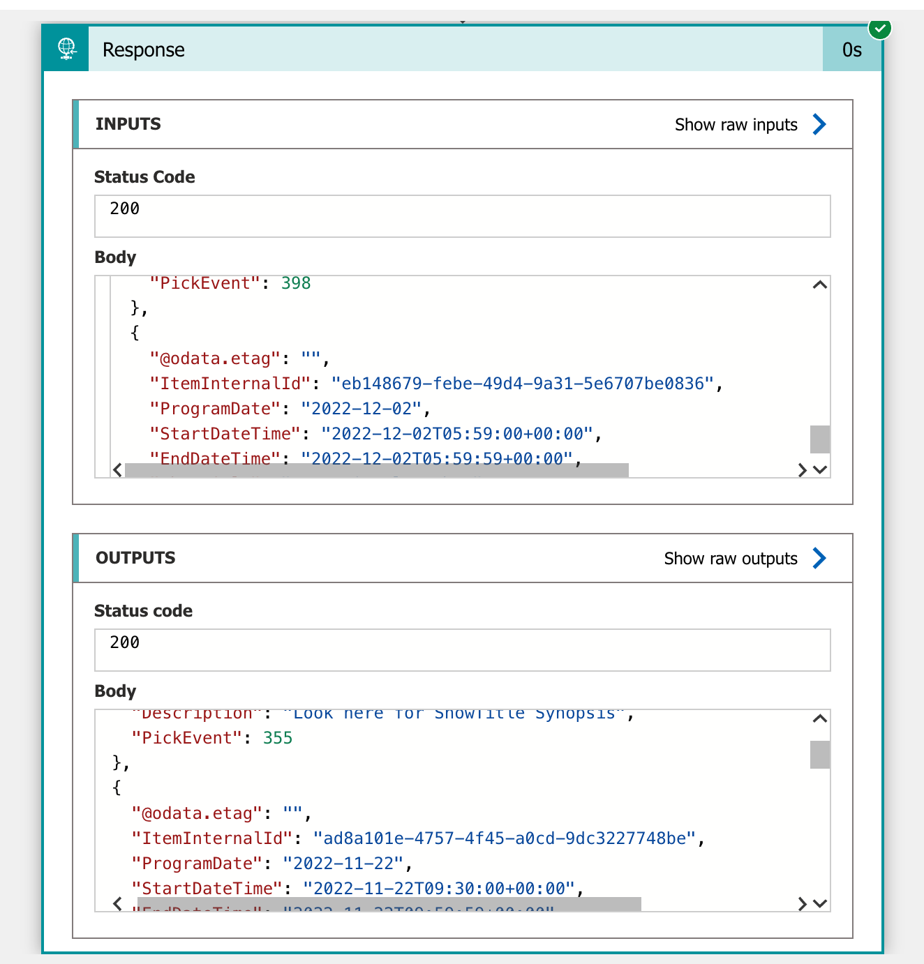Click the green success checkmark badge
The height and width of the screenshot is (964, 924).
click(x=880, y=29)
